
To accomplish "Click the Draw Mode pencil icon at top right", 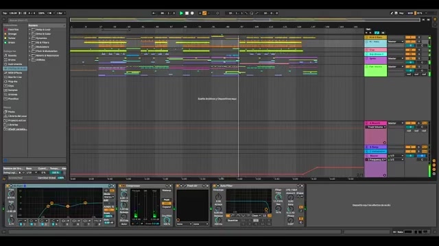I will 392,13.
